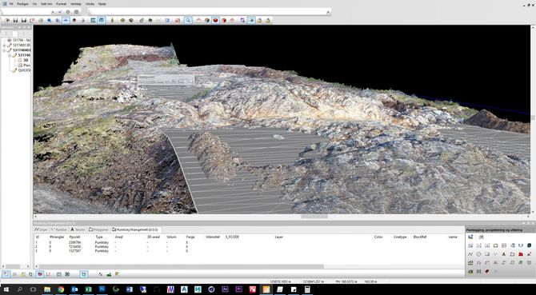This screenshot has height=295, width=536.
Task: Open the Hjelp menu
Action: click(x=102, y=4)
